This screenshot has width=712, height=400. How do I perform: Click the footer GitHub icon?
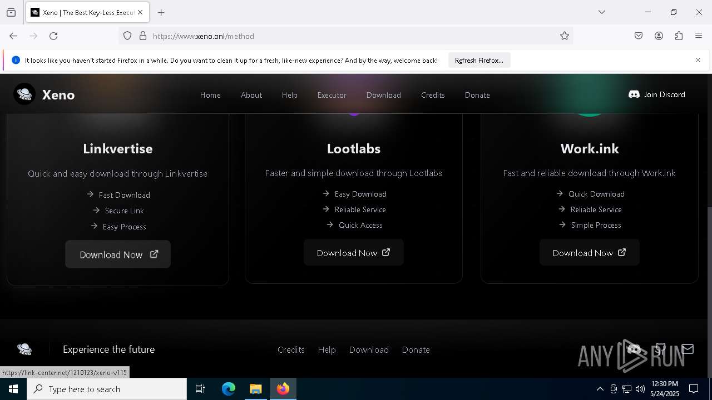[660, 349]
